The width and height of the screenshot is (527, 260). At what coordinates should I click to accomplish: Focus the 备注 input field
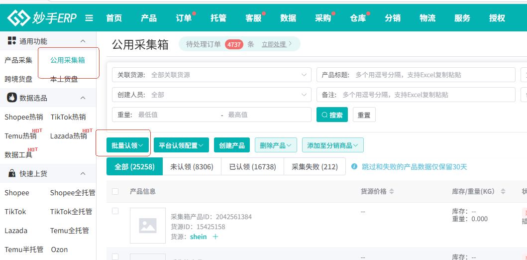[416, 95]
